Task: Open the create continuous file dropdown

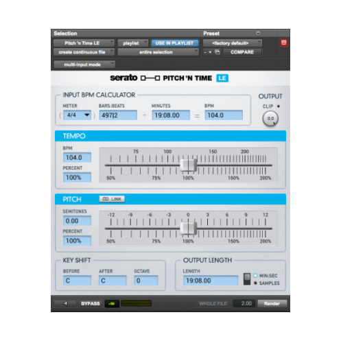Action: coord(84,52)
